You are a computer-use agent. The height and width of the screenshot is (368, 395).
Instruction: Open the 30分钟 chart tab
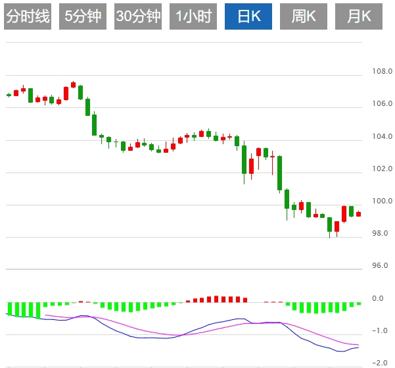[x=138, y=16]
